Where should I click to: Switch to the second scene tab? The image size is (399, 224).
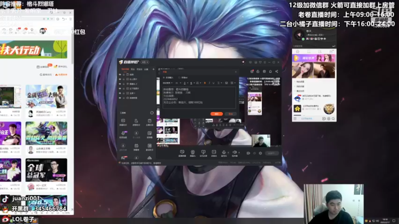pos(133,69)
